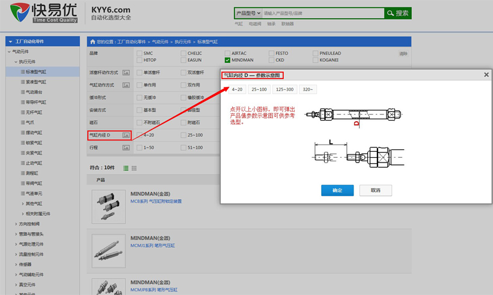Screen dimensions: 493x295
Task: Check the FESTO brand checkbox
Action: tap(271, 53)
